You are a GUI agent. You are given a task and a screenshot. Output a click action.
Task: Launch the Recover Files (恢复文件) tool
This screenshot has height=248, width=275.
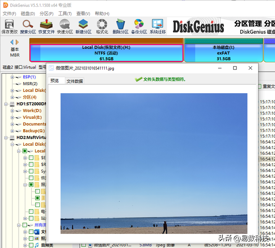click(x=47, y=26)
